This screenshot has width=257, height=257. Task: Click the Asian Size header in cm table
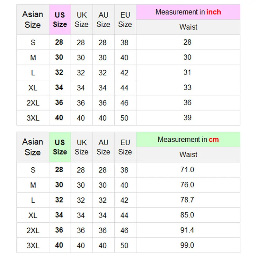coord(33,147)
